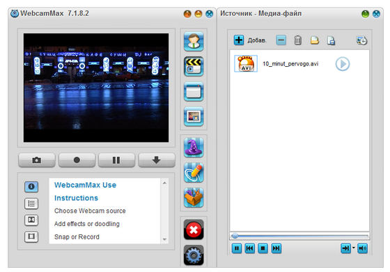Click the Добав. add file button
390x272 pixels.
click(250, 40)
